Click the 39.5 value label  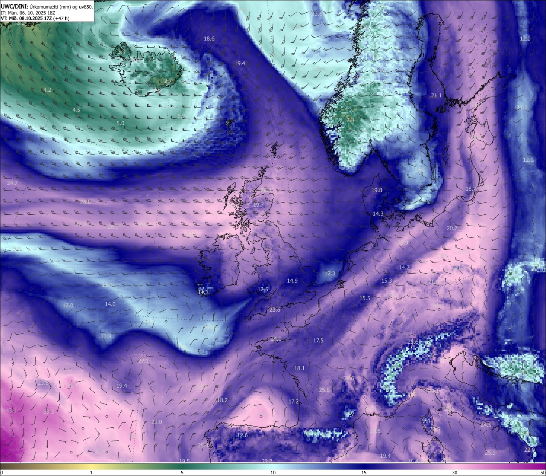(x=49, y=412)
